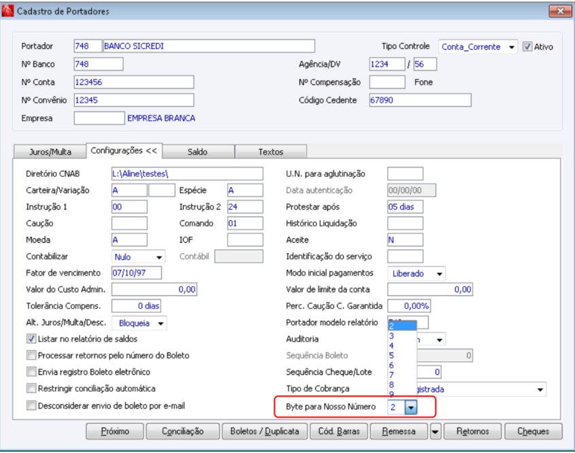575x453 pixels.
Task: Toggle the Byte para Nosso Número dropdown arrow
Action: (x=411, y=407)
